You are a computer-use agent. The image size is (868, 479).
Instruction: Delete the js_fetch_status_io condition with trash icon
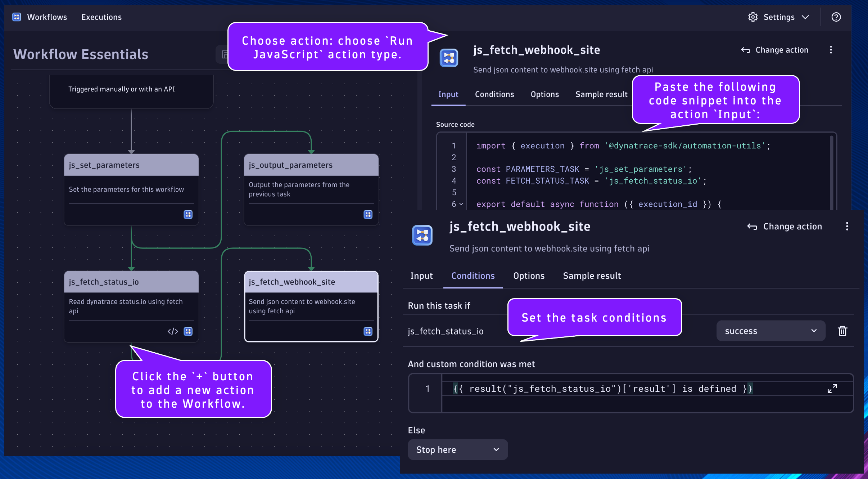pyautogui.click(x=842, y=331)
